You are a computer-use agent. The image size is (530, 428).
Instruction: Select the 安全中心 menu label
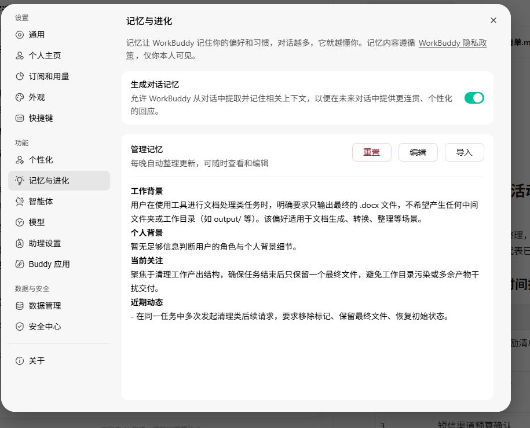click(45, 327)
